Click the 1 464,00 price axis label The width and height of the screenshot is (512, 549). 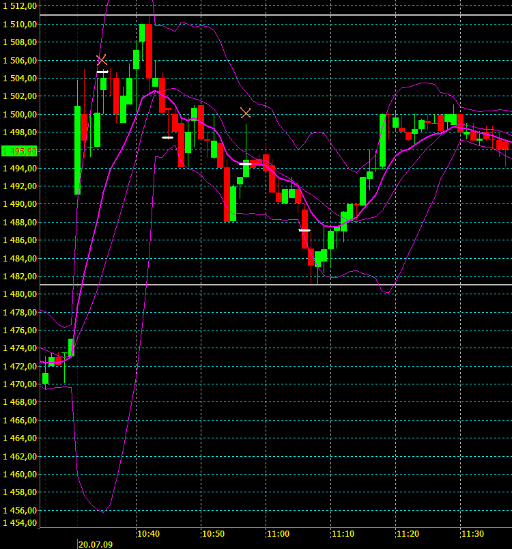pos(20,438)
